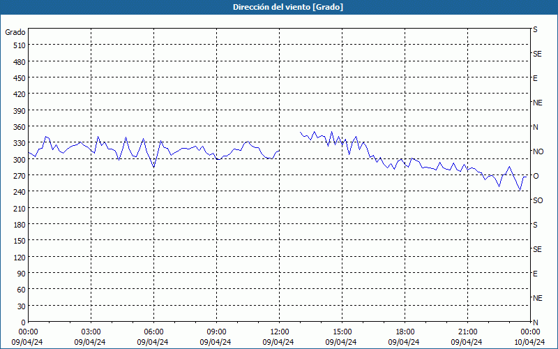Viewport: 558px width, 349px height.
Task: Click the '03:00' time label
Action: [x=91, y=332]
